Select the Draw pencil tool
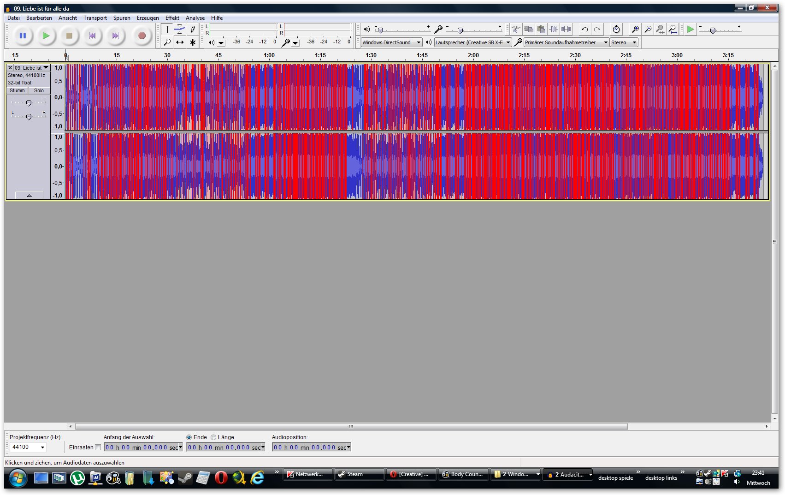Image resolution: width=785 pixels, height=495 pixels. click(x=193, y=30)
